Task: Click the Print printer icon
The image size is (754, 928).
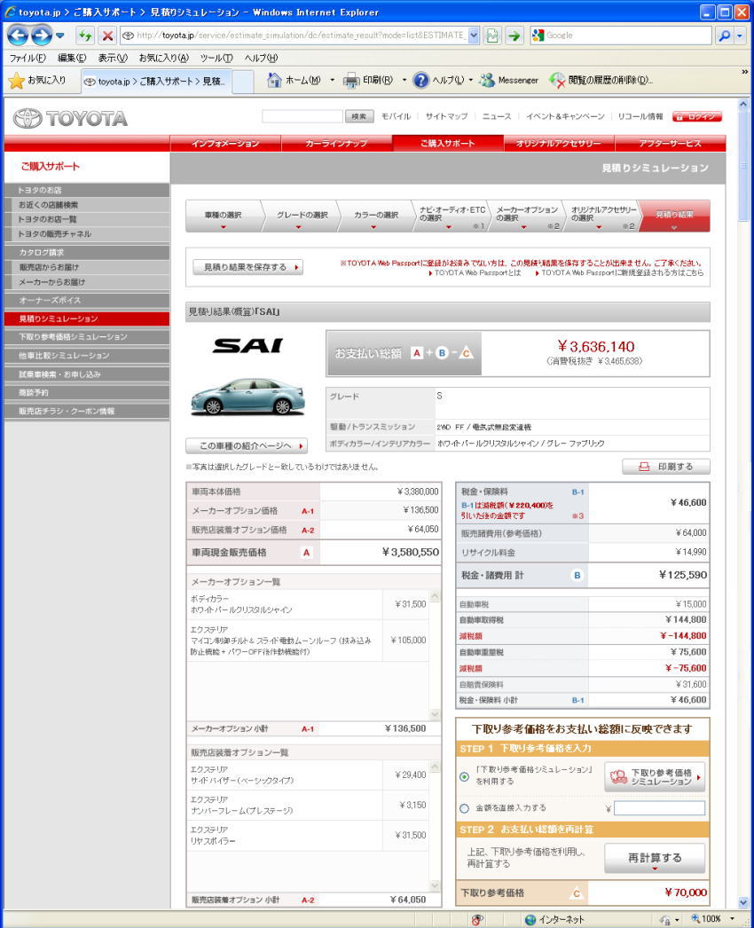Action: point(351,80)
